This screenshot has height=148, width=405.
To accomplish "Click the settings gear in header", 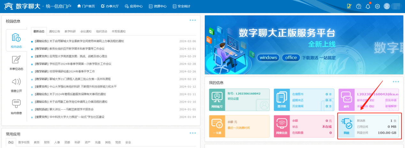I will pos(377,6).
